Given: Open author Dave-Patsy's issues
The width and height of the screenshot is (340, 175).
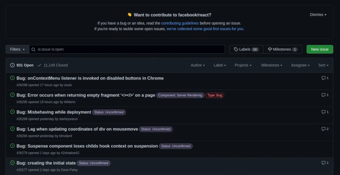Looking at the screenshot, I should 69,170.
